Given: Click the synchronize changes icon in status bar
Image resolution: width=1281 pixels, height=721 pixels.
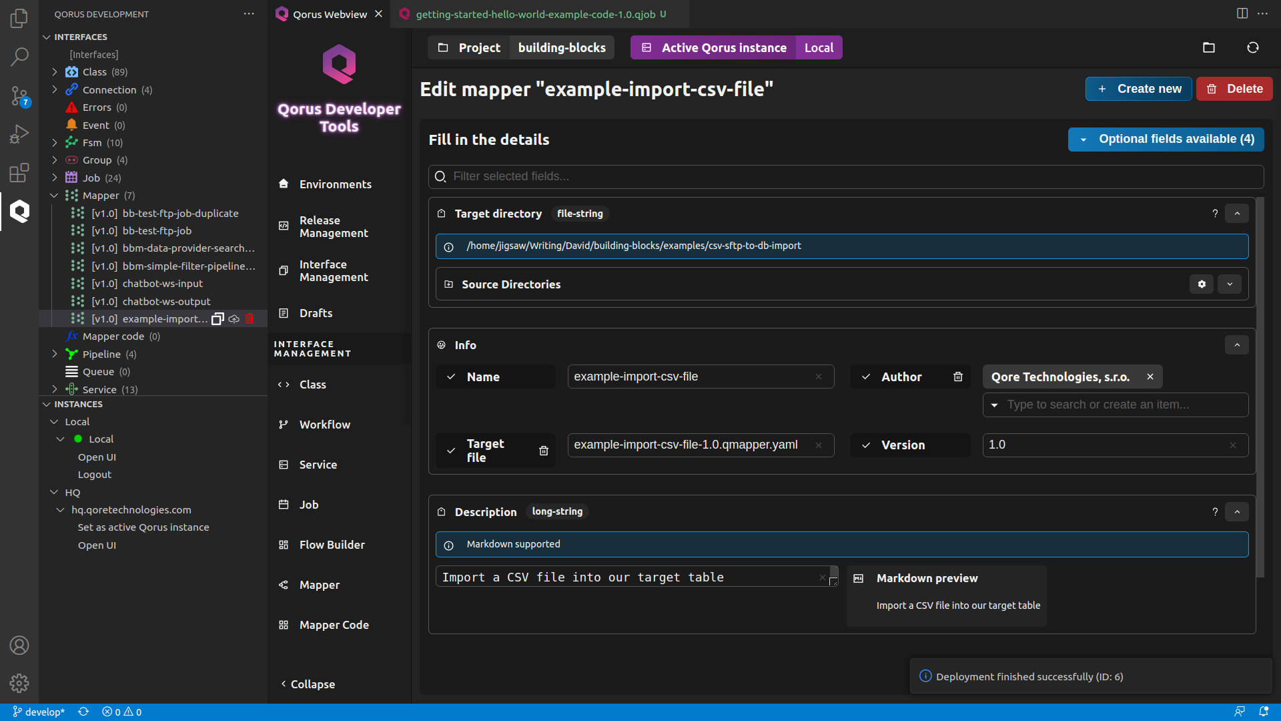Looking at the screenshot, I should pyautogui.click(x=83, y=712).
